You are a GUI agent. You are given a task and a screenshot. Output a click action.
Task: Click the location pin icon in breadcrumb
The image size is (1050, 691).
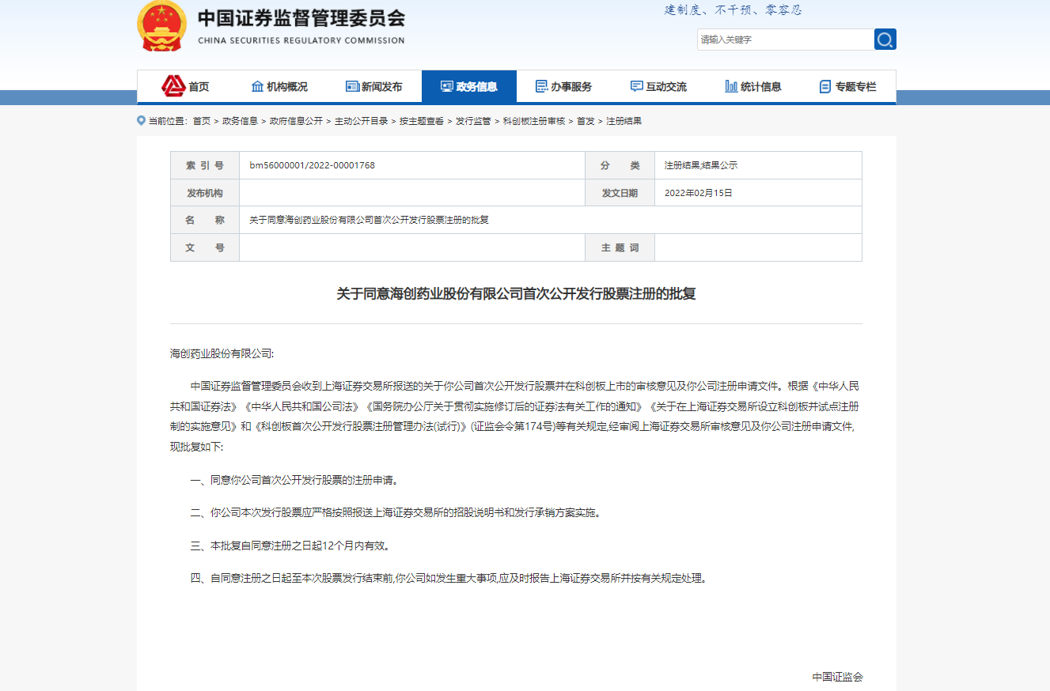pyautogui.click(x=142, y=121)
